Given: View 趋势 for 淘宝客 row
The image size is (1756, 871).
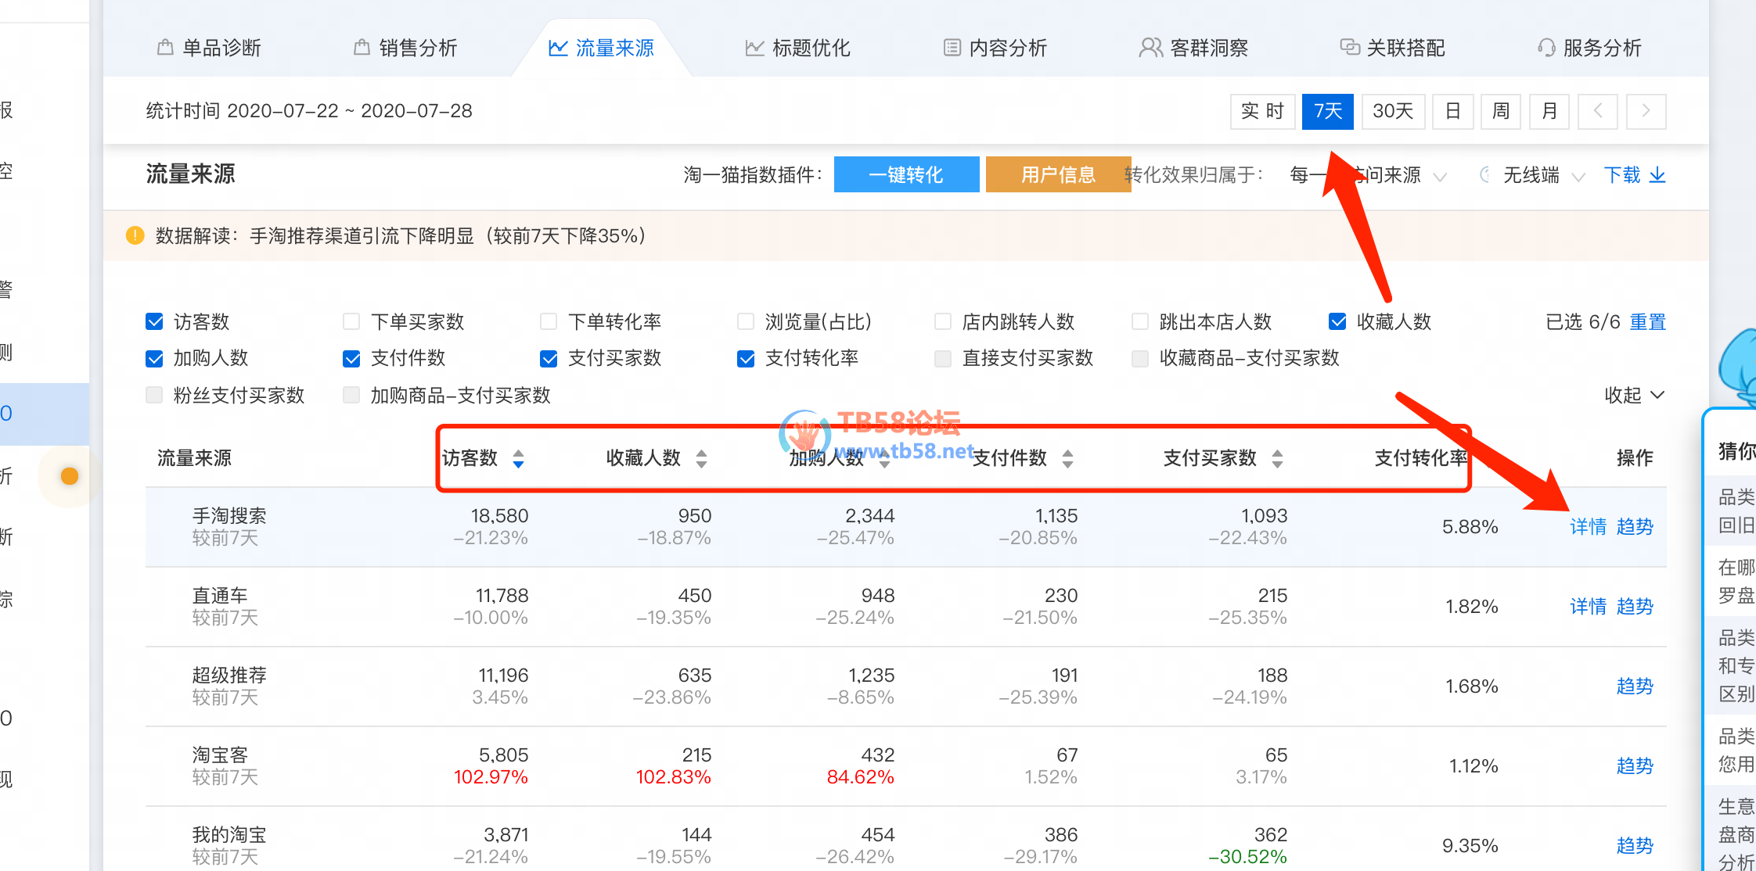Looking at the screenshot, I should pyautogui.click(x=1635, y=766).
